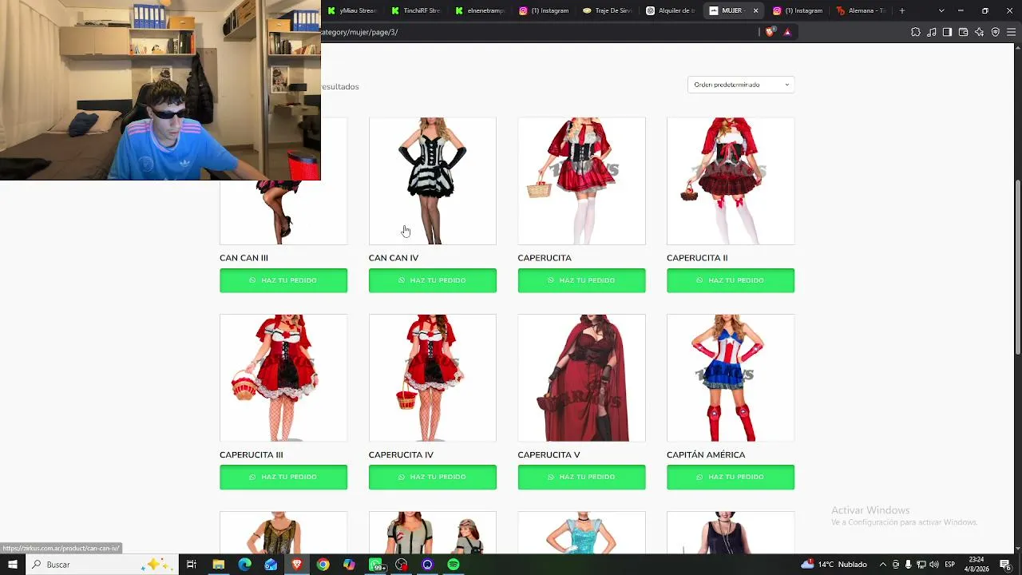Open a new browser tab with plus button
This screenshot has width=1022, height=575.
902,10
